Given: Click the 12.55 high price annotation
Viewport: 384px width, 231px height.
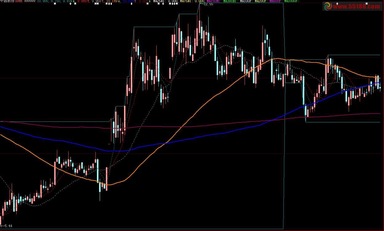Looking at the screenshot, I should [208, 4].
